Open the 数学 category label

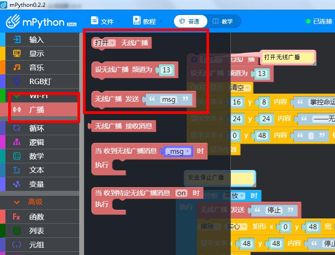(x=37, y=156)
